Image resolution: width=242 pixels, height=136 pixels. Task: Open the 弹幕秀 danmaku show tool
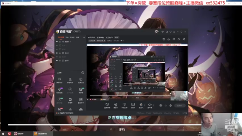[70, 100]
